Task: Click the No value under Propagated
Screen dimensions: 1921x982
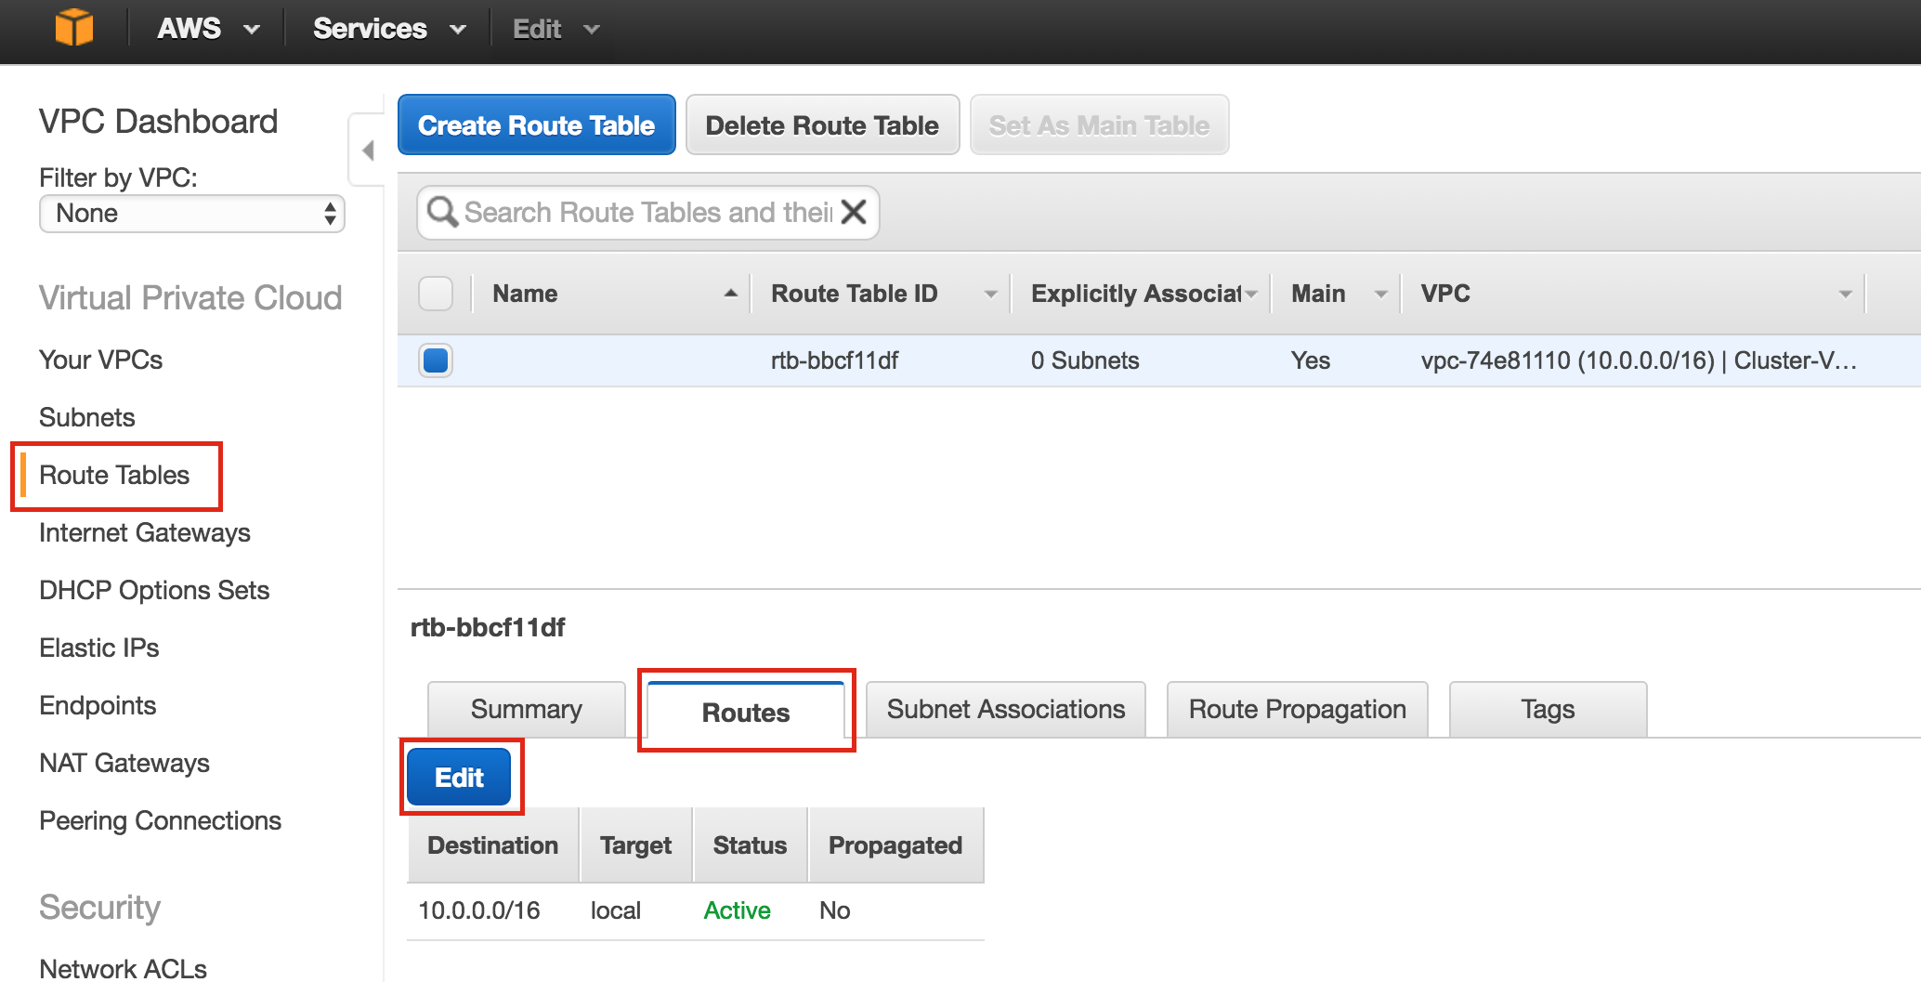Action: coord(835,910)
